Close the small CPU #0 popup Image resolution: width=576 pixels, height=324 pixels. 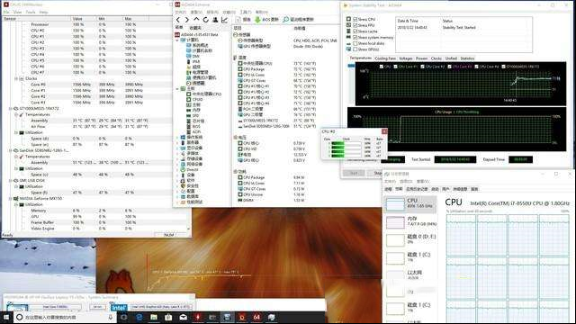(x=384, y=131)
